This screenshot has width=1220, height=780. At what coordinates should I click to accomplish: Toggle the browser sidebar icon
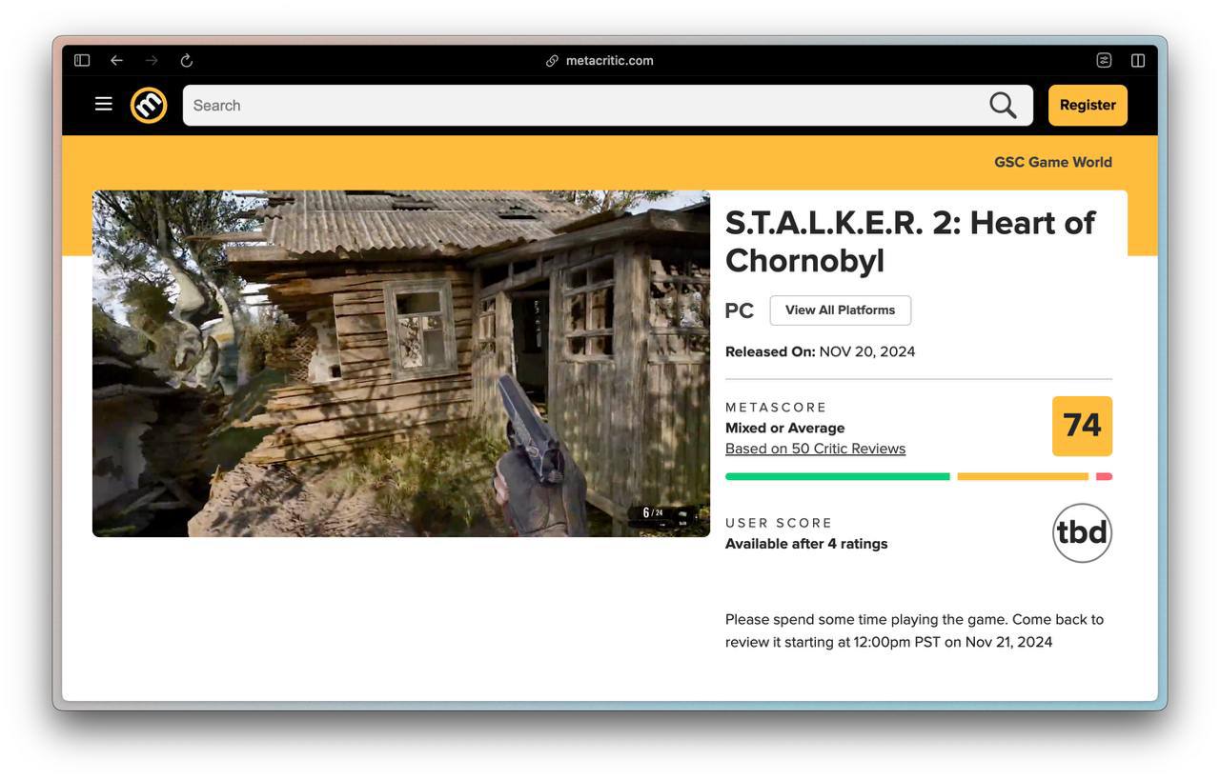coord(82,60)
